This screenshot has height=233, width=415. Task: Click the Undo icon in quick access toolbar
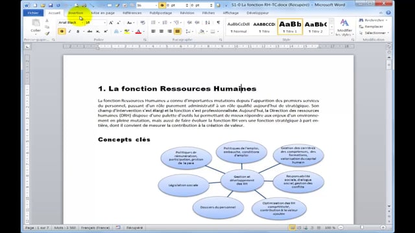click(x=58, y=5)
